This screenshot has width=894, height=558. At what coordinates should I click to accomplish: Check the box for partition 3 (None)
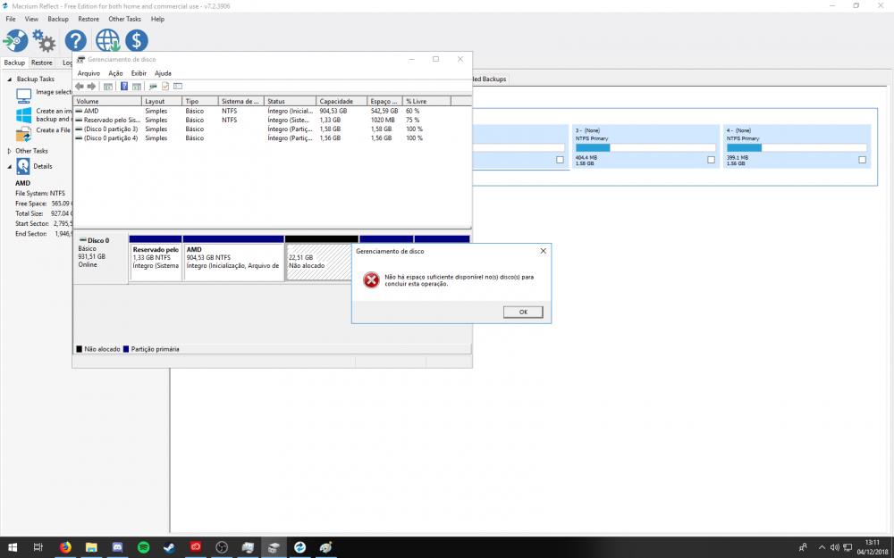(711, 160)
